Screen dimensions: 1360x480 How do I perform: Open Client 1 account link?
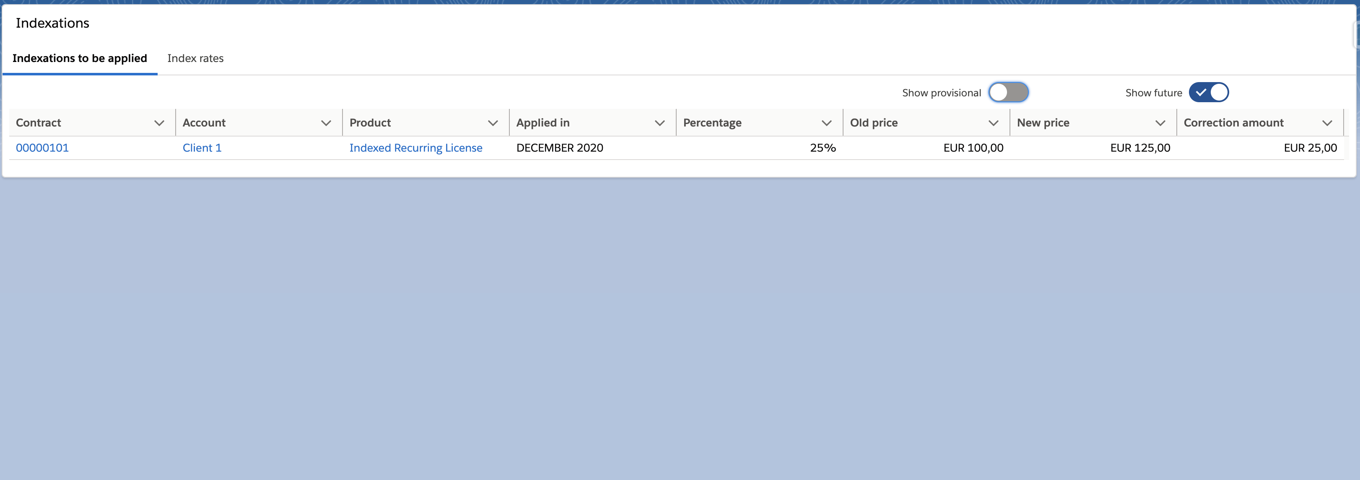coord(202,148)
